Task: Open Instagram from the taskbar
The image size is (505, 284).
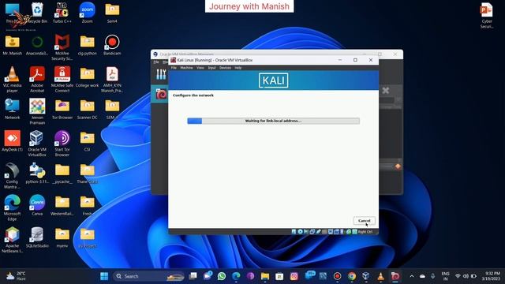Action: (294, 276)
